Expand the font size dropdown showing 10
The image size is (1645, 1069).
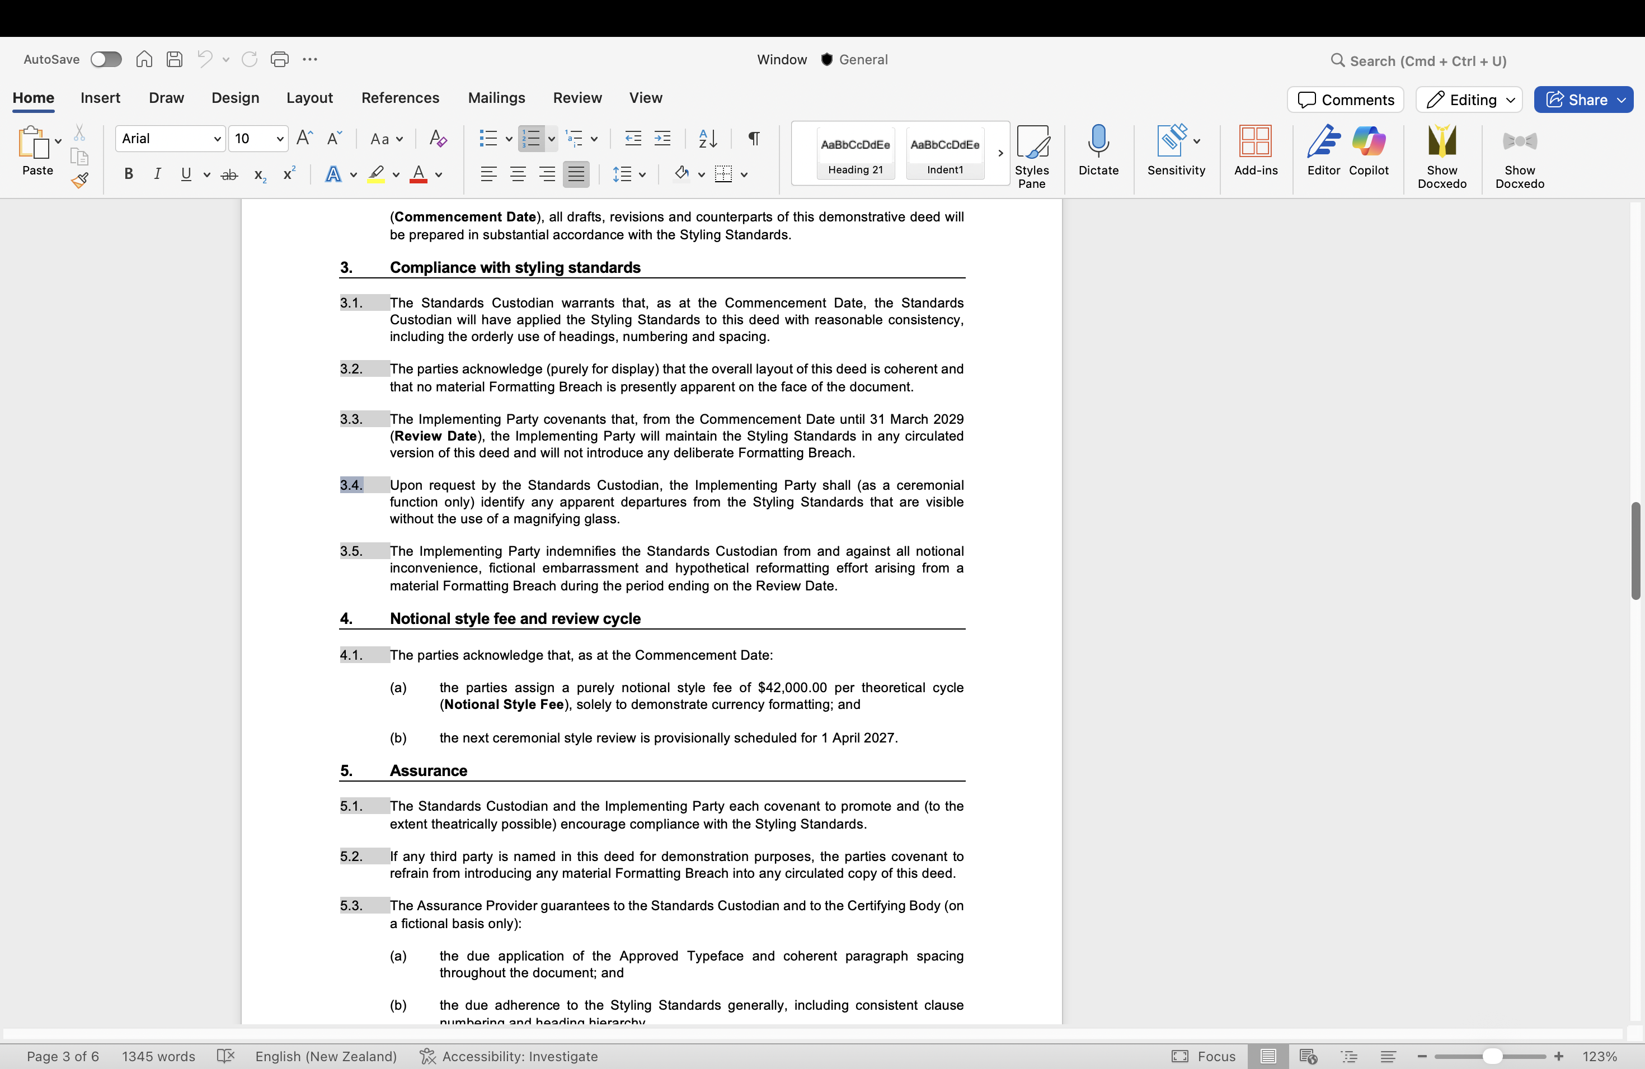[x=280, y=139]
